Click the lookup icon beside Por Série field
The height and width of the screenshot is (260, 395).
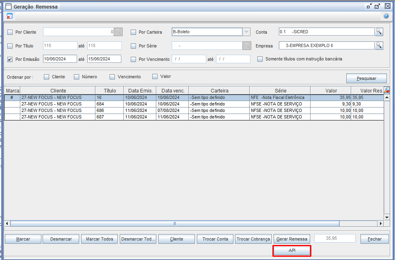247,45
